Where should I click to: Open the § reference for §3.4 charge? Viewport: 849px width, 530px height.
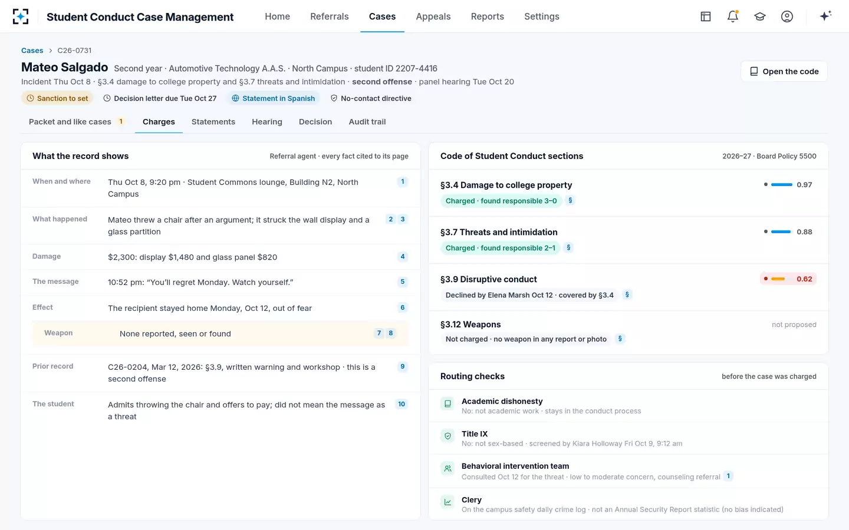click(570, 201)
